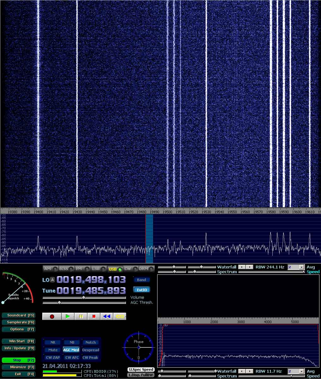Click the Options [F7] button
Screen dimensions: 321x379
point(18,329)
